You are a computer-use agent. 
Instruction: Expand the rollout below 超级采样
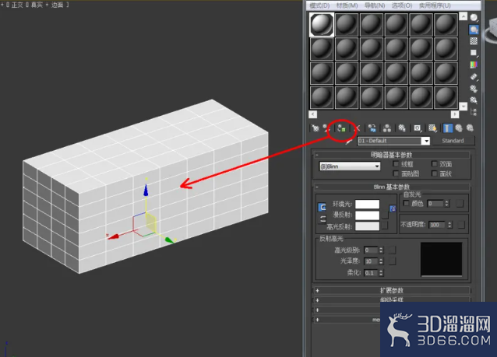[347, 310]
